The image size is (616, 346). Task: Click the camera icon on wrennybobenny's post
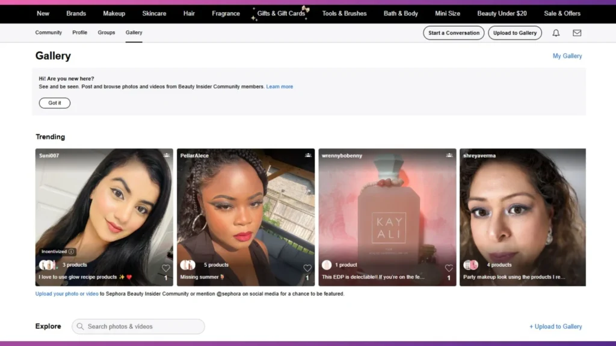click(450, 155)
